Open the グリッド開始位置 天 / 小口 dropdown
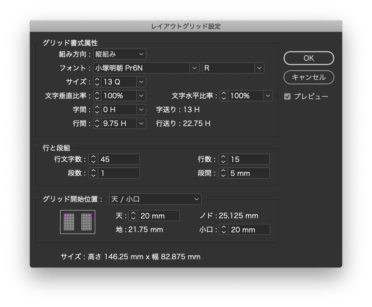 [155, 199]
